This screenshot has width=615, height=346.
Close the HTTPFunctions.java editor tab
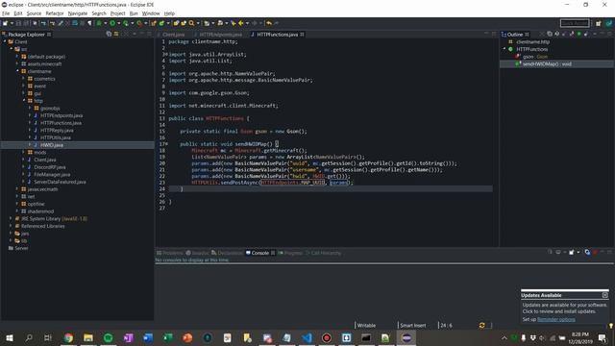click(x=302, y=35)
